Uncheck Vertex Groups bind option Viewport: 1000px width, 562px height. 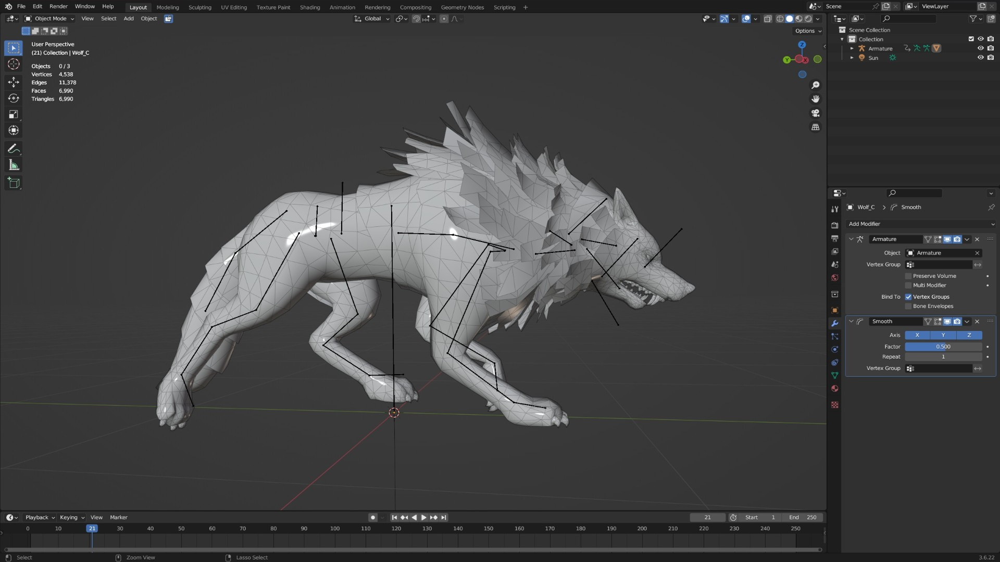click(908, 297)
